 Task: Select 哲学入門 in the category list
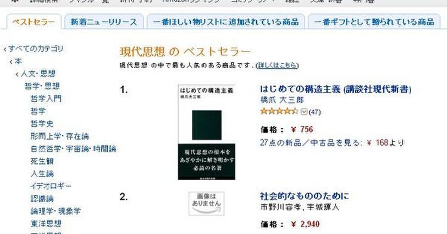click(x=46, y=99)
